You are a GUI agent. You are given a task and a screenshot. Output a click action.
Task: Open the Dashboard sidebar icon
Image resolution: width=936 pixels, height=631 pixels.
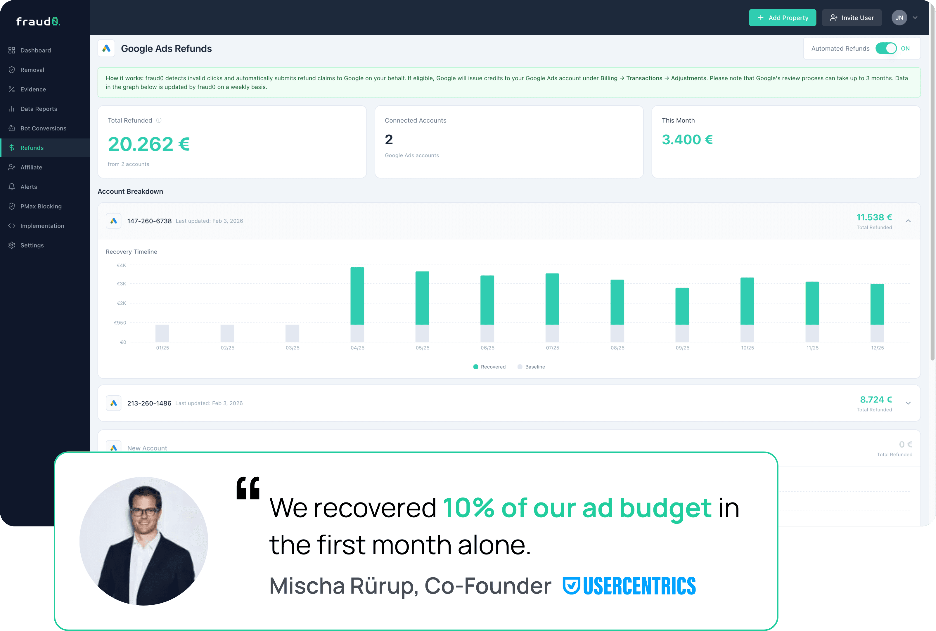pos(12,50)
